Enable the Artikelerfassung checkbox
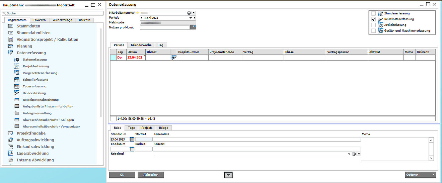The image size is (442, 183). click(373, 25)
